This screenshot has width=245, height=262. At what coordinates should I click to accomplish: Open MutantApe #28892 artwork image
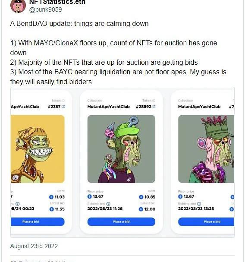(121, 149)
